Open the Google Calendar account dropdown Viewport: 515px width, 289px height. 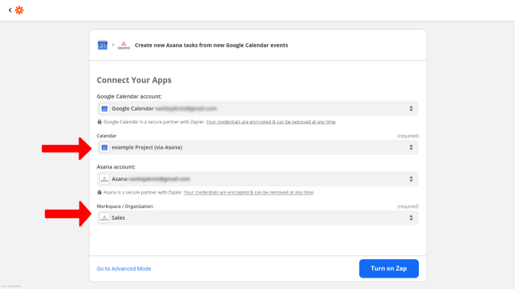pyautogui.click(x=258, y=109)
